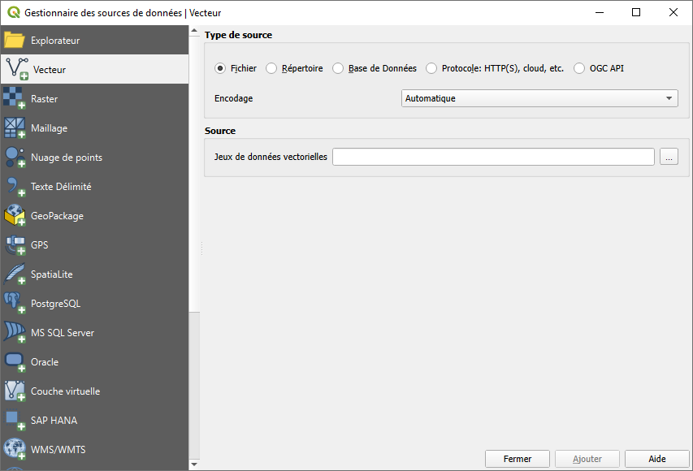Viewport: 693px width, 471px height.
Task: Select the PostgreSQL elephant icon
Action: [x=15, y=304]
